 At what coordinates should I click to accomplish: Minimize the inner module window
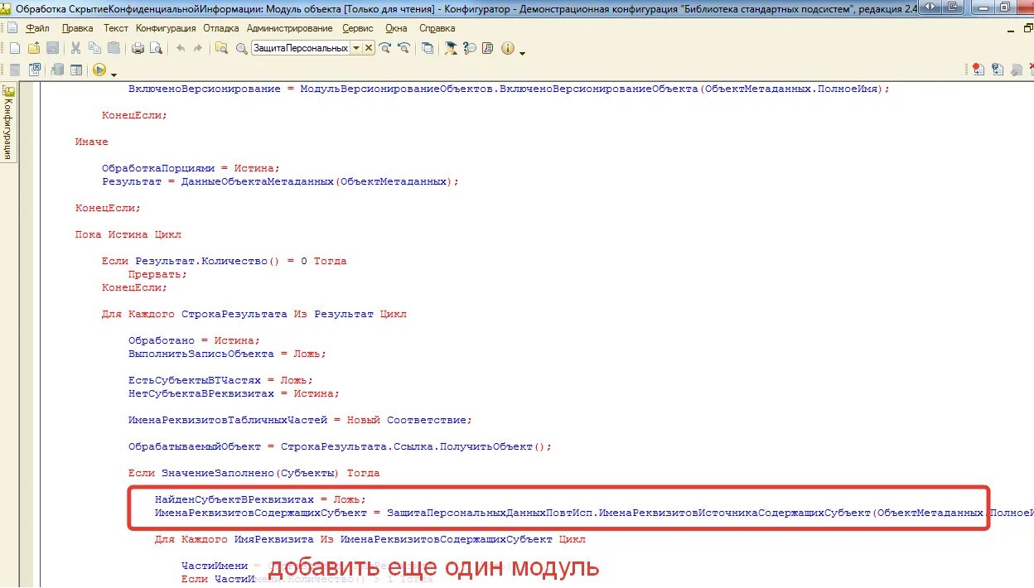(1010, 31)
